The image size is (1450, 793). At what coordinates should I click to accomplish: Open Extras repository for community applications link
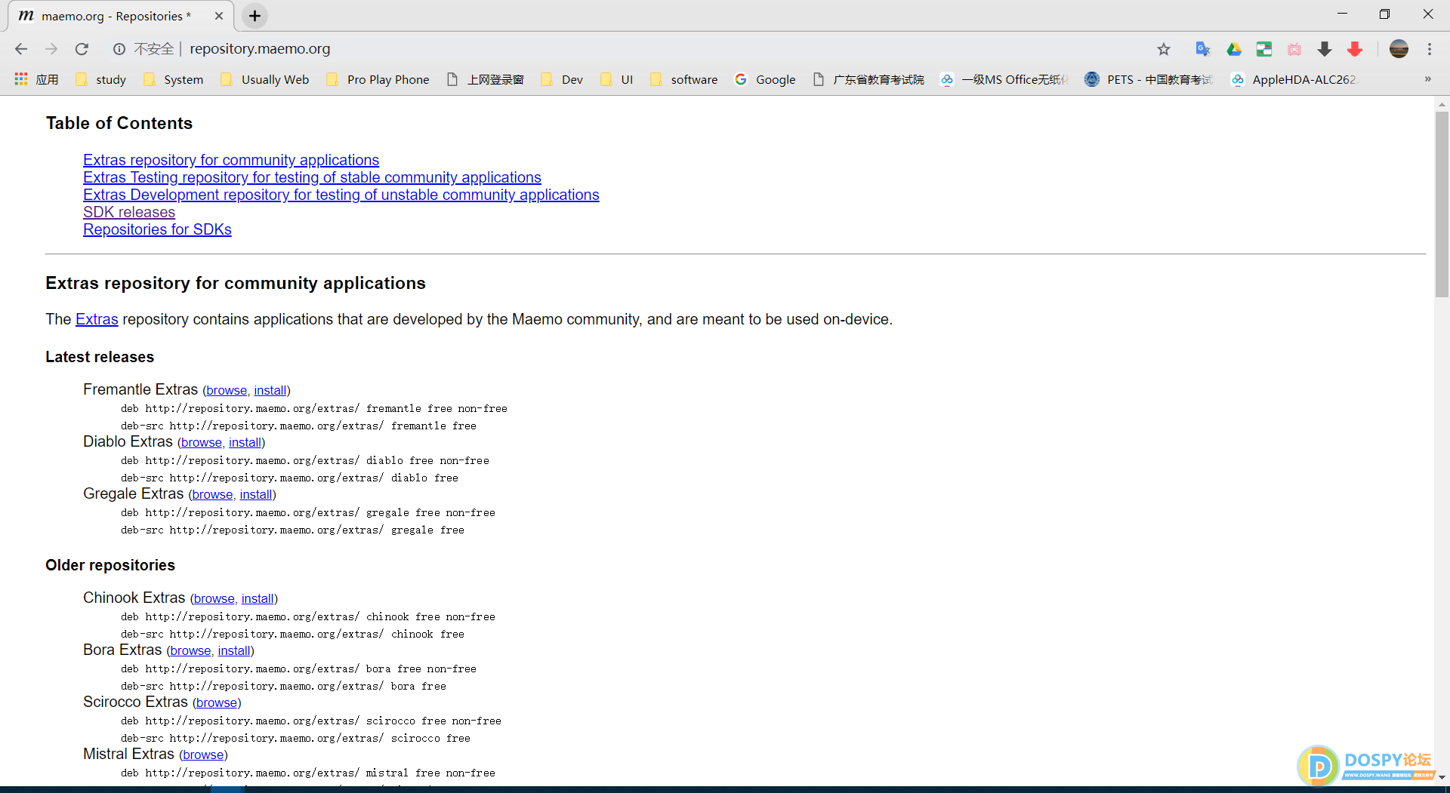(231, 160)
